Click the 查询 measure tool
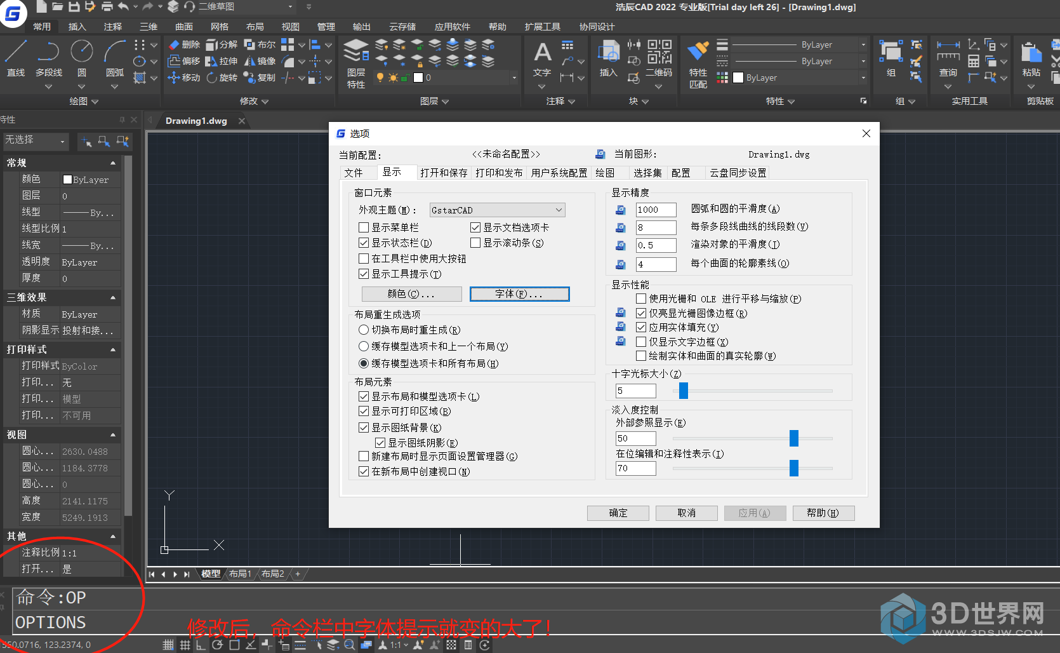 948,58
